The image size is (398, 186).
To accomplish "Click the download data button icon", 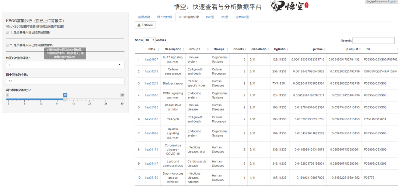I will (x=139, y=25).
